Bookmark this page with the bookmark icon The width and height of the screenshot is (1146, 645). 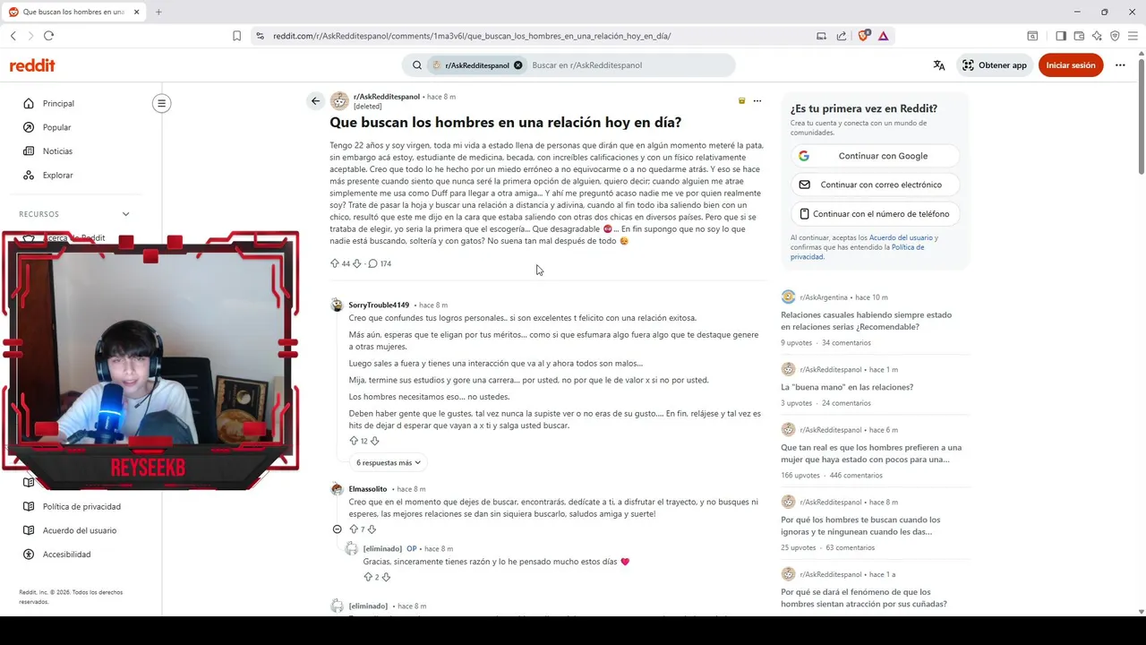tap(236, 36)
